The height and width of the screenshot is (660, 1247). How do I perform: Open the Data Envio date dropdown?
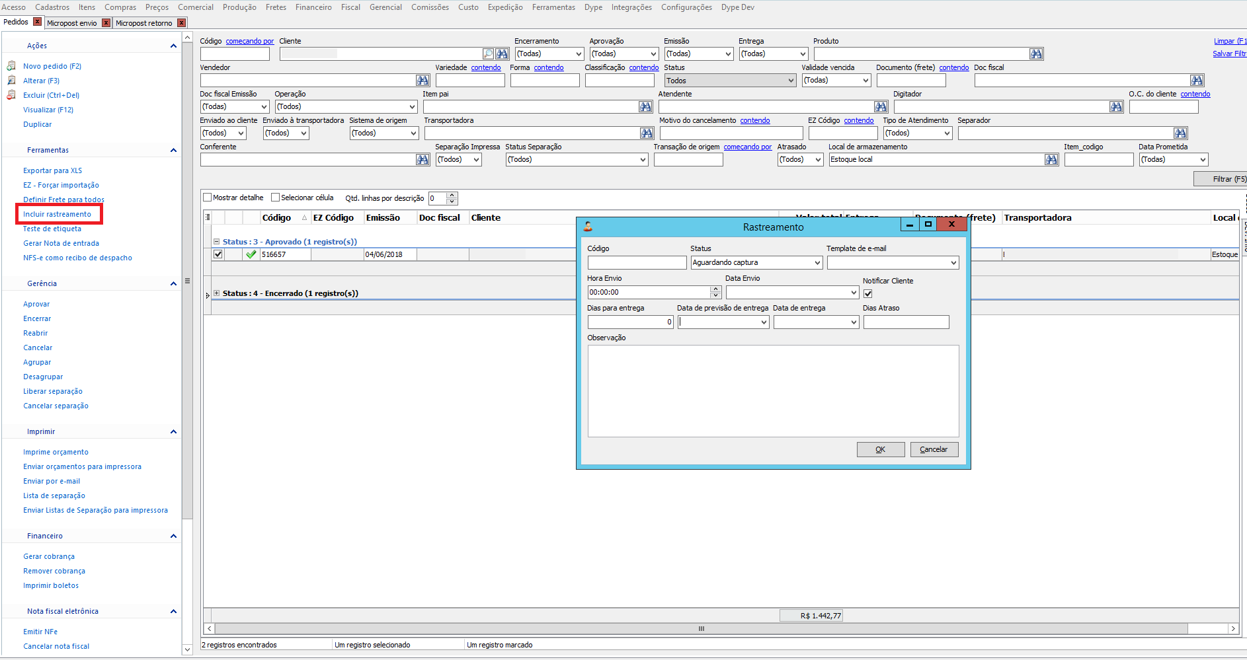pos(854,293)
